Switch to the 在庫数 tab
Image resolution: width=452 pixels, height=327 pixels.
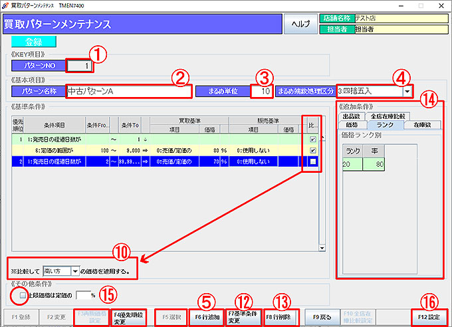click(x=422, y=125)
